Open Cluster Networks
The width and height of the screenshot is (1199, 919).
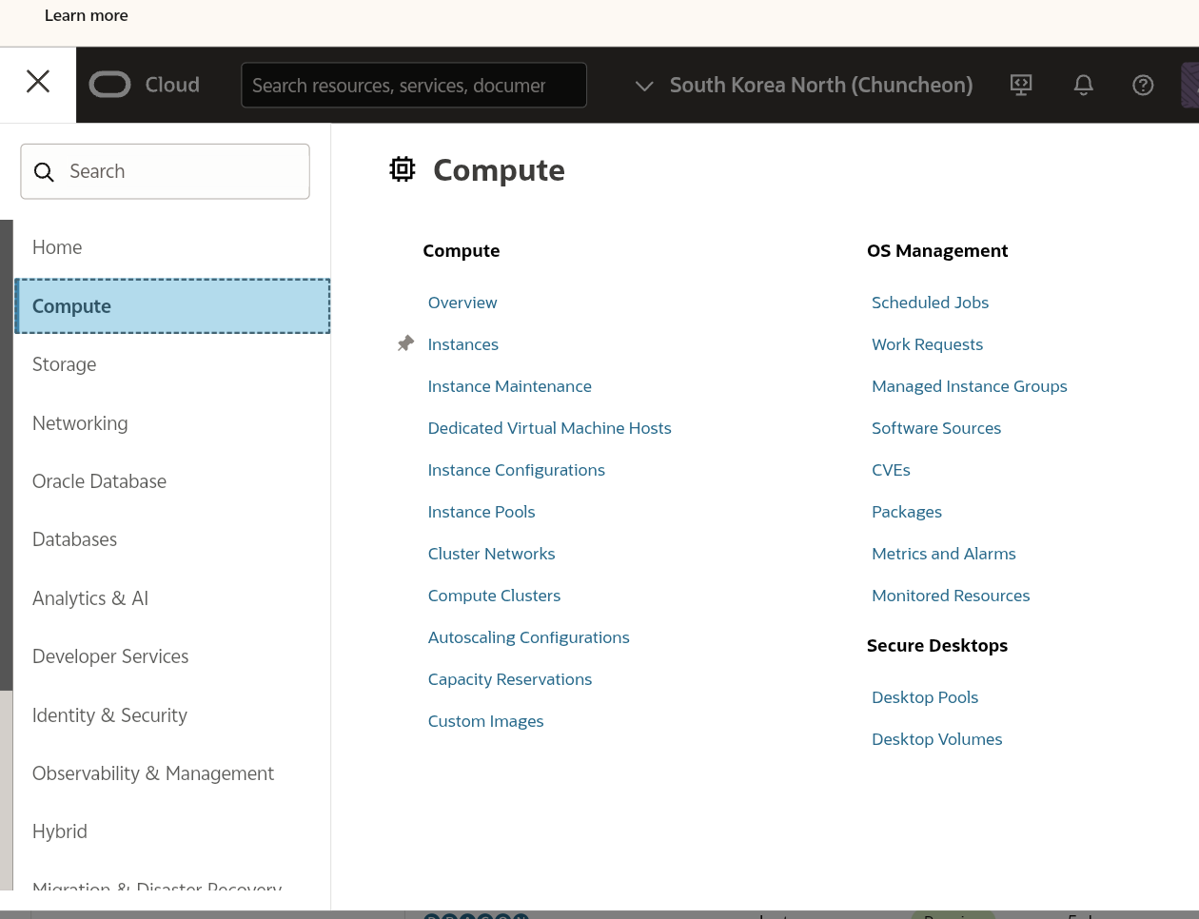point(492,554)
